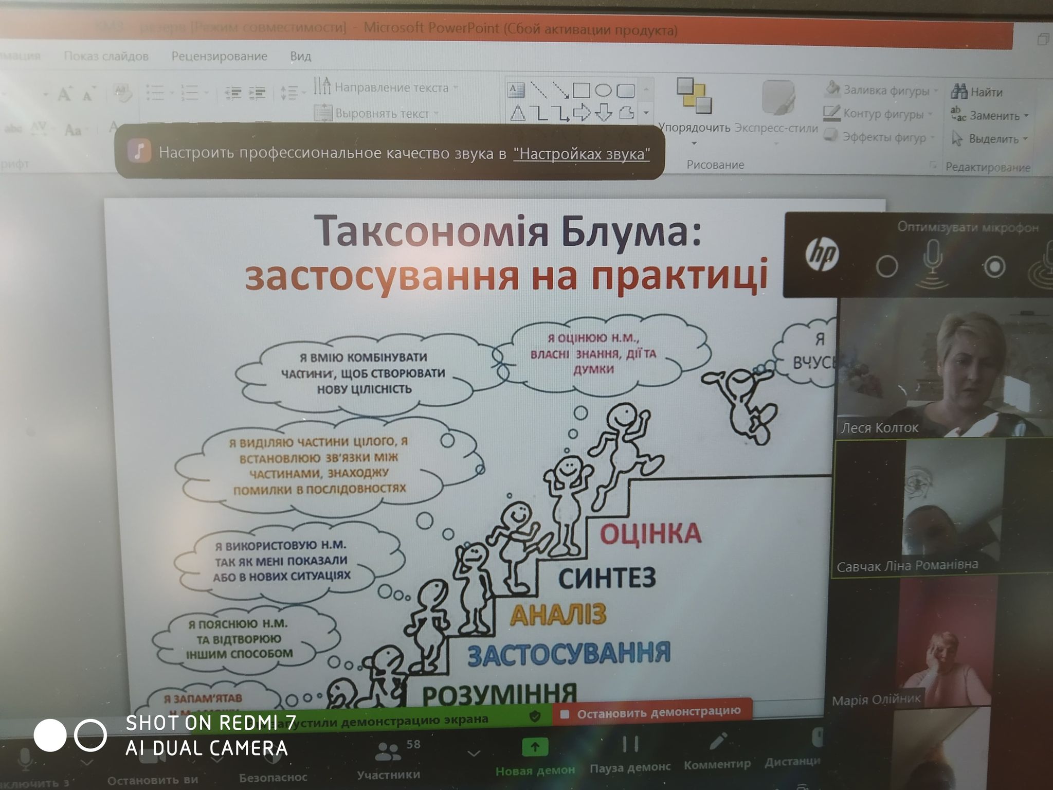Open the Показ слайдов ribbon tab

coord(106,56)
